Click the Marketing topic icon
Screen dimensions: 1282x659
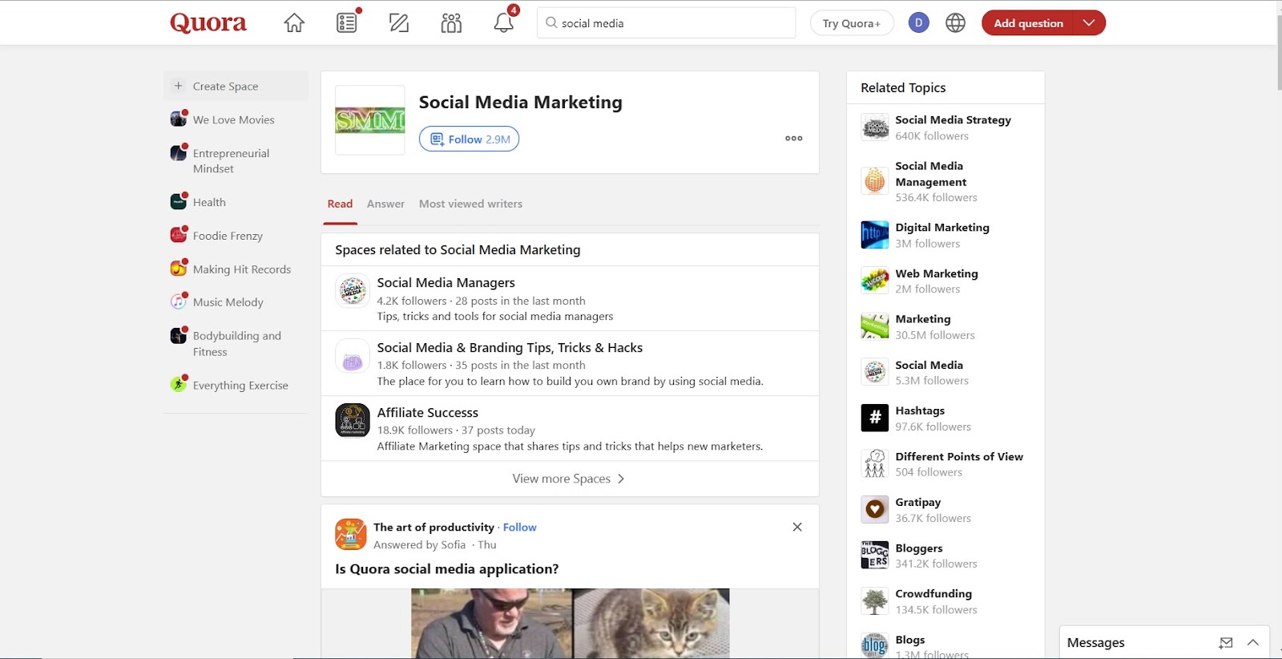coord(875,326)
